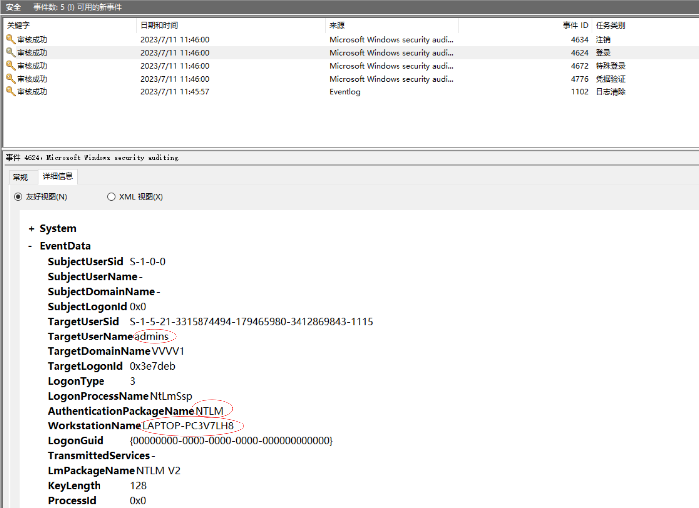Select XML 视图 radio button
Viewport: 699px width, 508px height.
click(111, 197)
